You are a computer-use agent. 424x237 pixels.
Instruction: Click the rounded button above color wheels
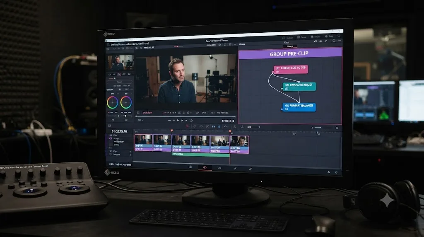click(x=119, y=82)
